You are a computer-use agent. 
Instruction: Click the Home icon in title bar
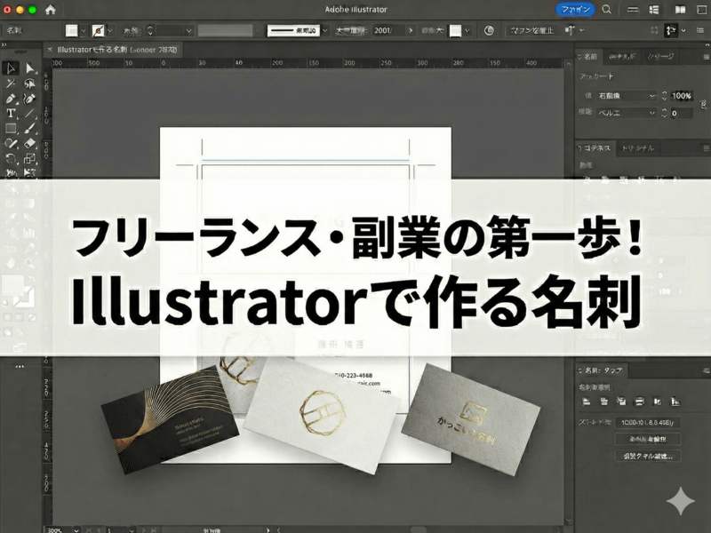click(50, 10)
